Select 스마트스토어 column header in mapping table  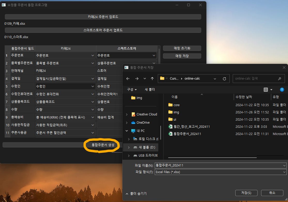tap(127, 48)
